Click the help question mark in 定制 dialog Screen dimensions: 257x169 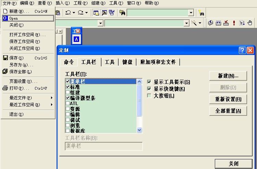coord(242,50)
